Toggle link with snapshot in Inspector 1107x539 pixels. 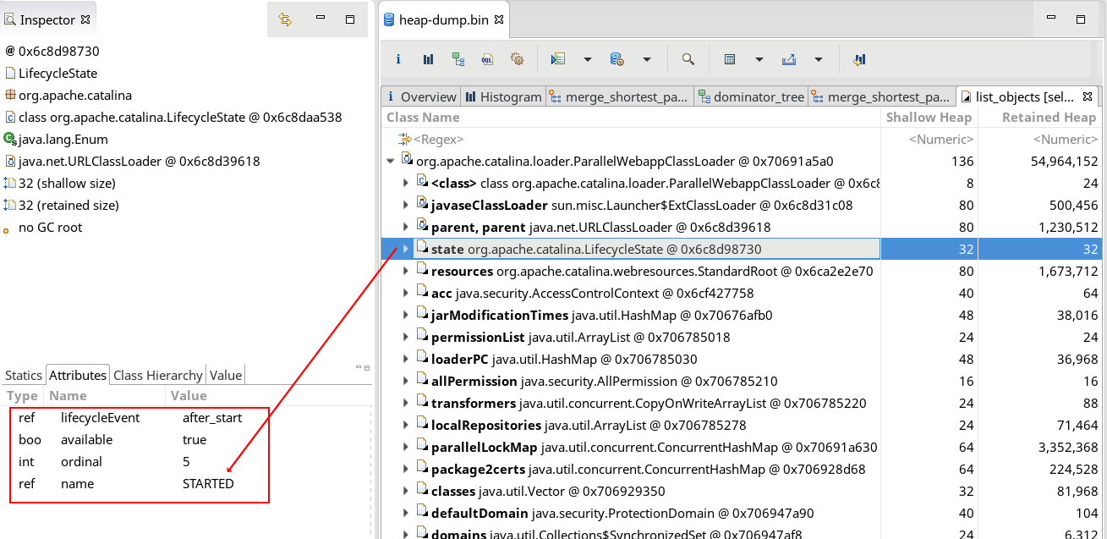285,19
